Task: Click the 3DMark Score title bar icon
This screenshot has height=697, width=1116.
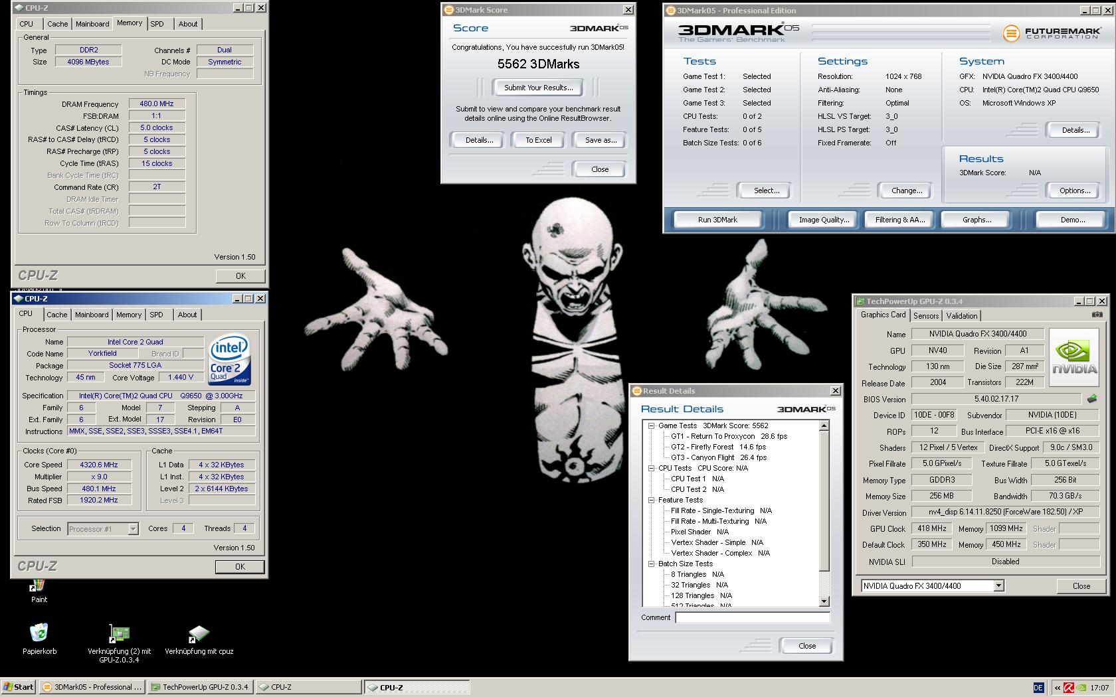Action: 448,10
